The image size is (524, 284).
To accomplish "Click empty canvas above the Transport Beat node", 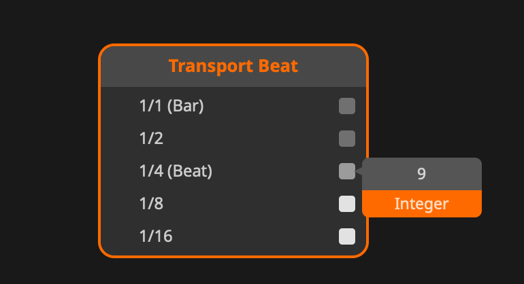I will pyautogui.click(x=233, y=20).
